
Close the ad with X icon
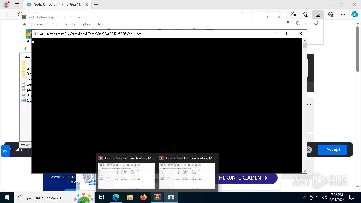[78, 188]
